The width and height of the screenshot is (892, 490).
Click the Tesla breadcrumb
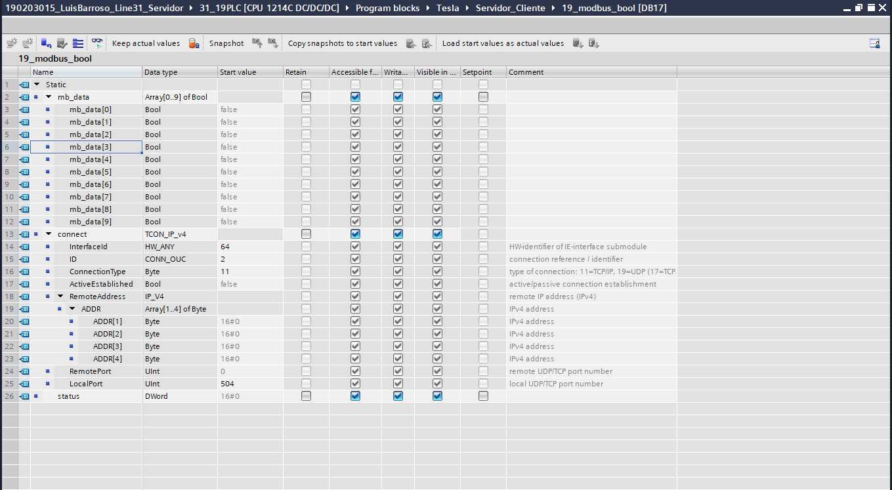point(448,9)
